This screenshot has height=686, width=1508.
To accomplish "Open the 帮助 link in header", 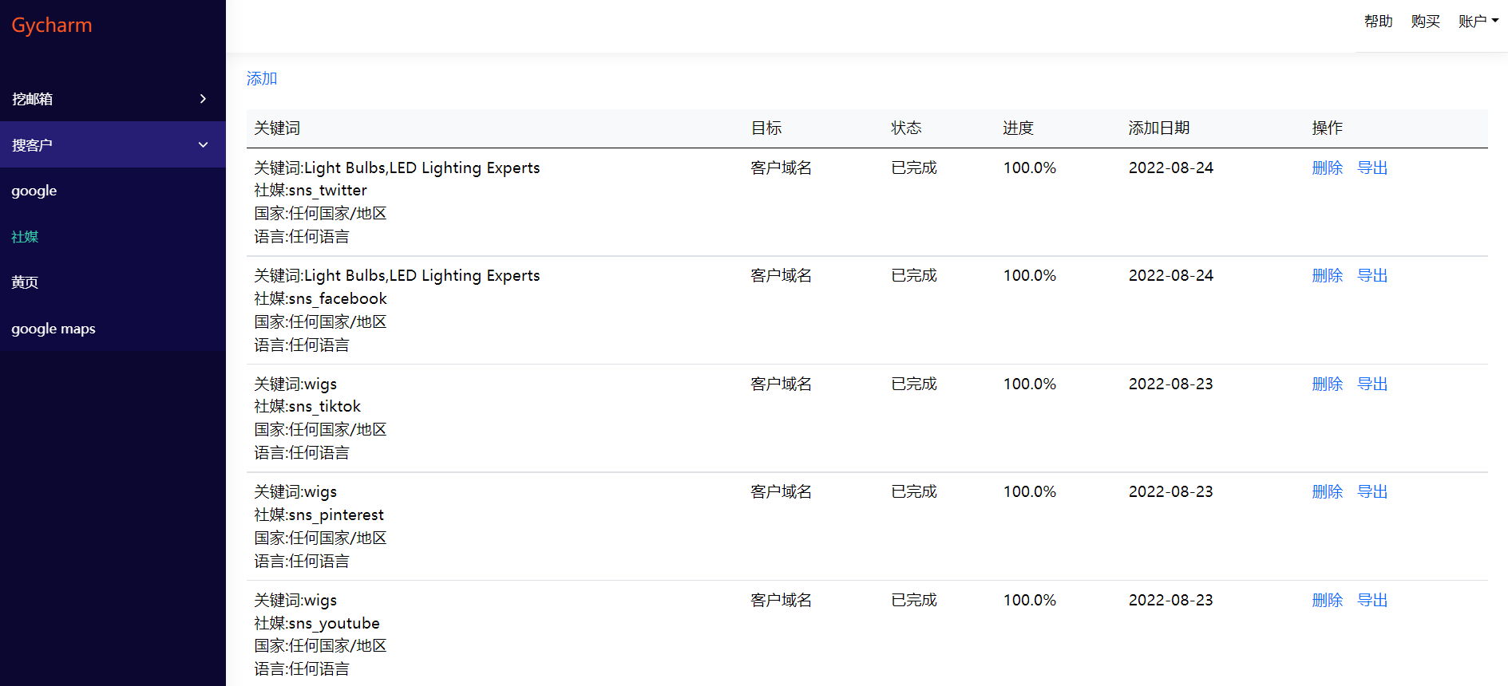I will click(x=1378, y=22).
